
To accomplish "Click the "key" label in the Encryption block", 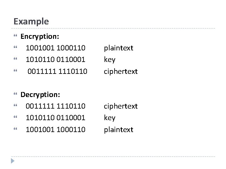I will click(110, 60).
